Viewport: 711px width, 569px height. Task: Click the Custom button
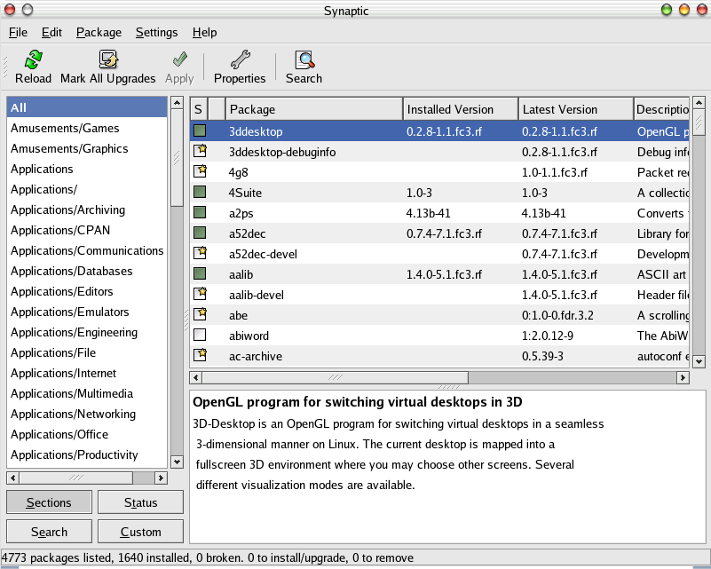[x=140, y=531]
